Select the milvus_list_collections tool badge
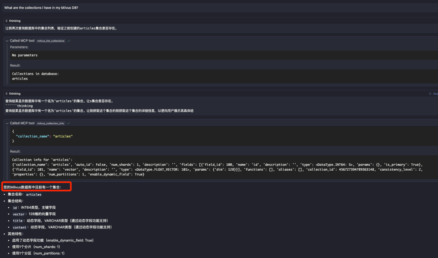Image resolution: width=438 pixels, height=258 pixels. (x=51, y=41)
